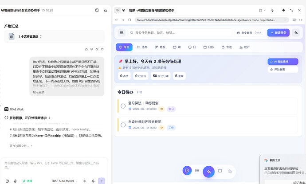Click the attachment paperclip icon in chat input

click(15, 181)
